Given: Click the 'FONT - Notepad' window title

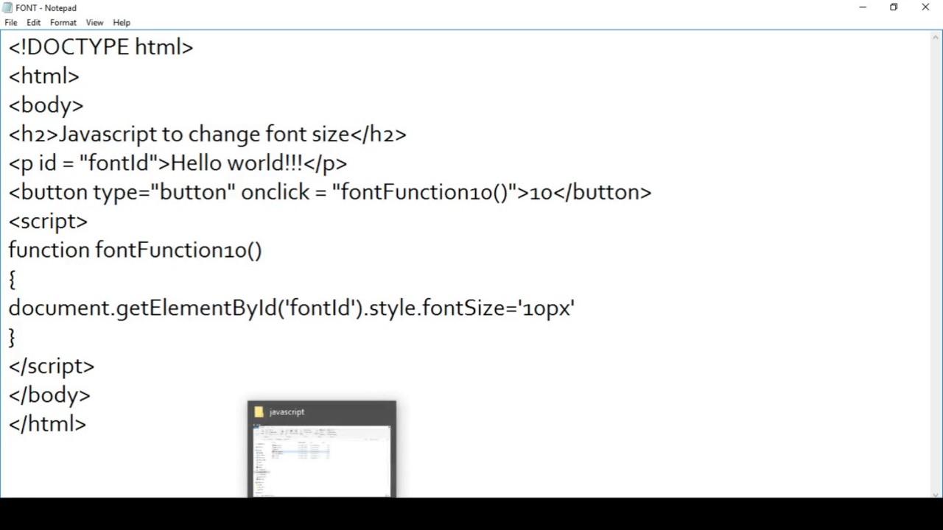Looking at the screenshot, I should click(x=46, y=7).
